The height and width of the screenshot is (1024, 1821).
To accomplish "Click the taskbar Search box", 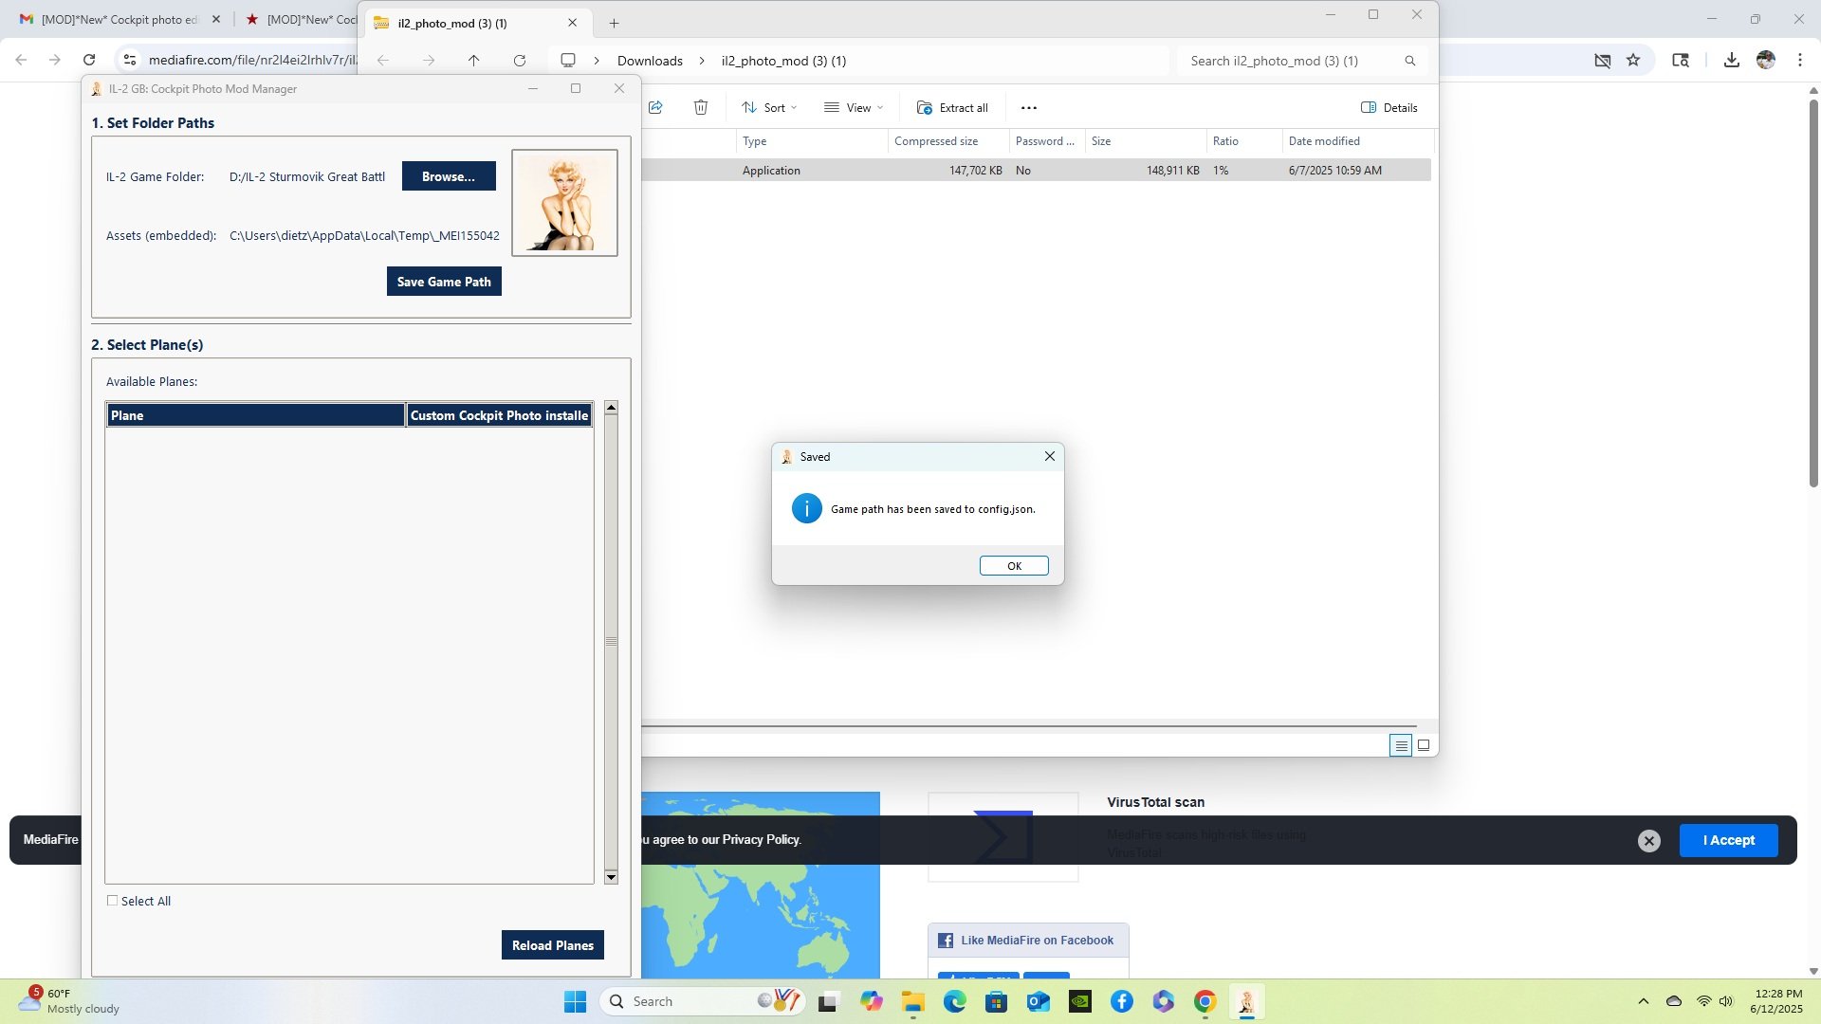I will click(702, 1001).
